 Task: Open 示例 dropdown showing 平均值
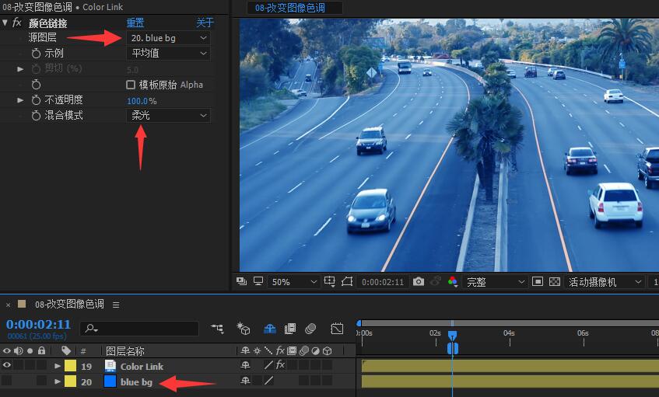(x=169, y=54)
